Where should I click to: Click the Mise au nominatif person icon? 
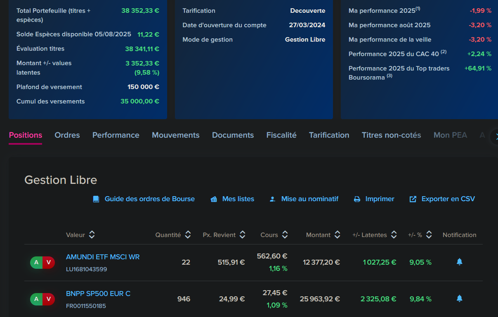pyautogui.click(x=272, y=199)
